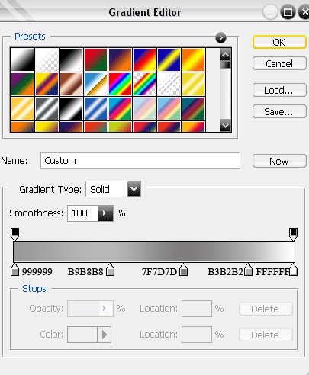Click the presets scrollbar down arrow
The width and height of the screenshot is (309, 375).
coord(225,126)
